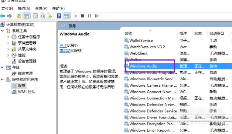Click the gear icon beside WebClient
The image size is (232, 134).
[x=126, y=53]
